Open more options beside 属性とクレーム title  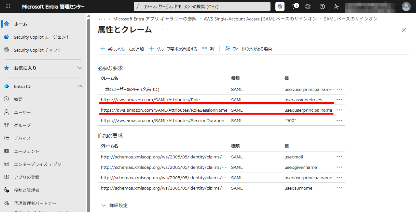click(162, 30)
